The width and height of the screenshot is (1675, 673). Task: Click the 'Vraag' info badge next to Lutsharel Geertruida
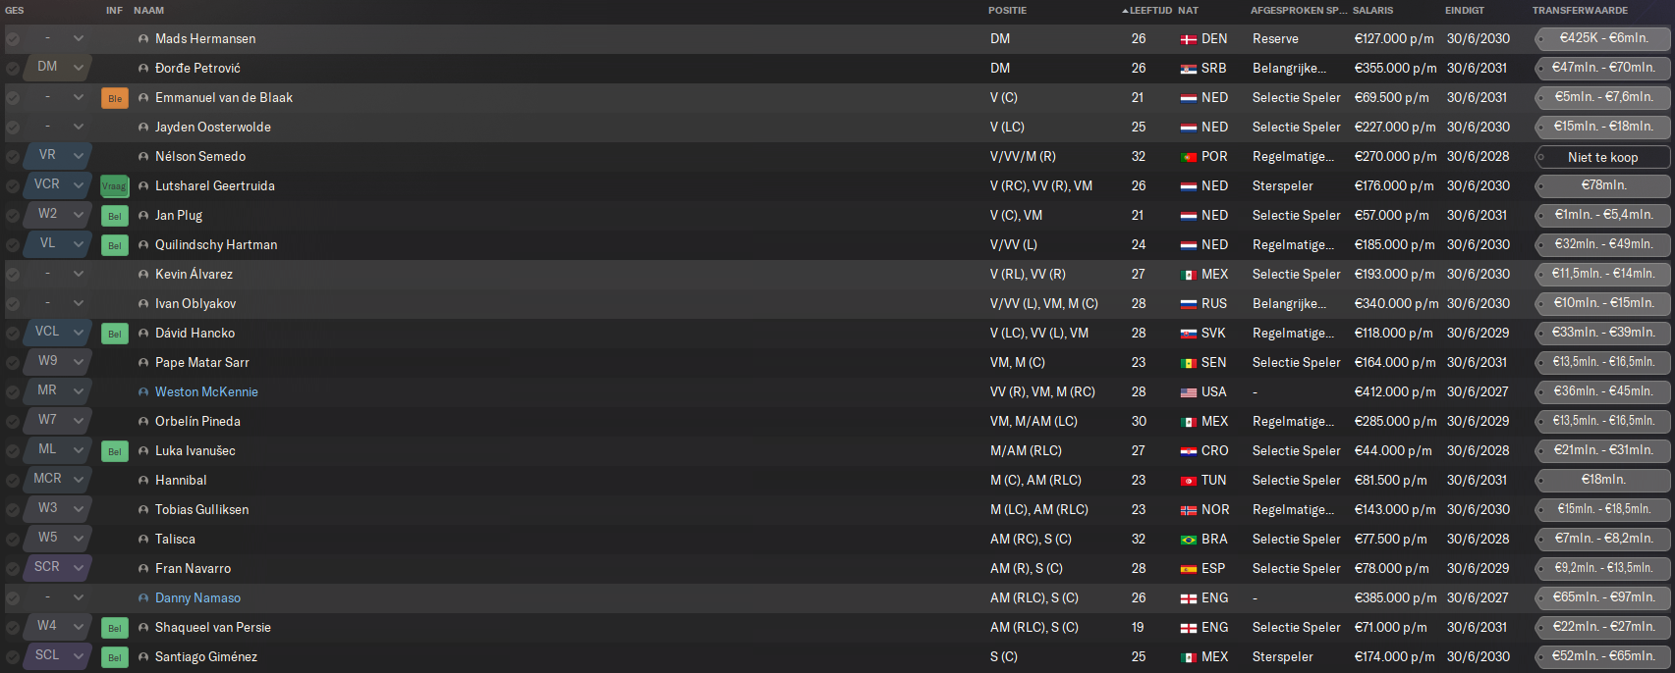[x=115, y=186]
